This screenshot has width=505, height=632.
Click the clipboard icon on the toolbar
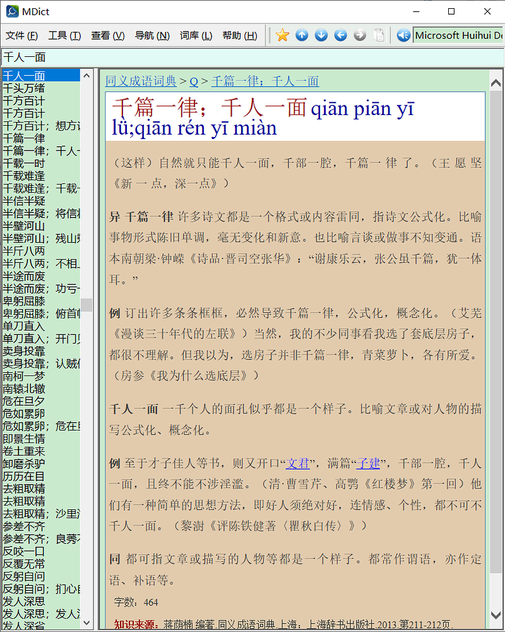(379, 35)
